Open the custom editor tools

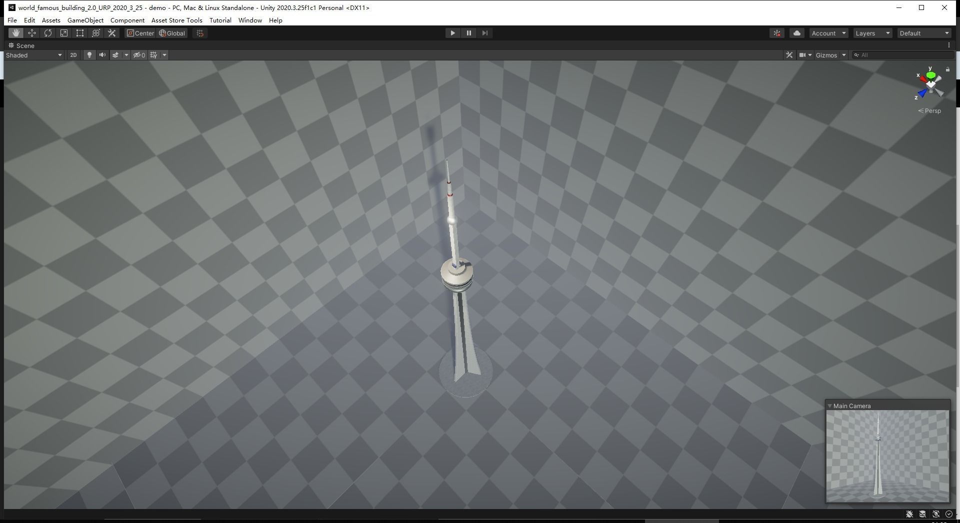click(112, 33)
